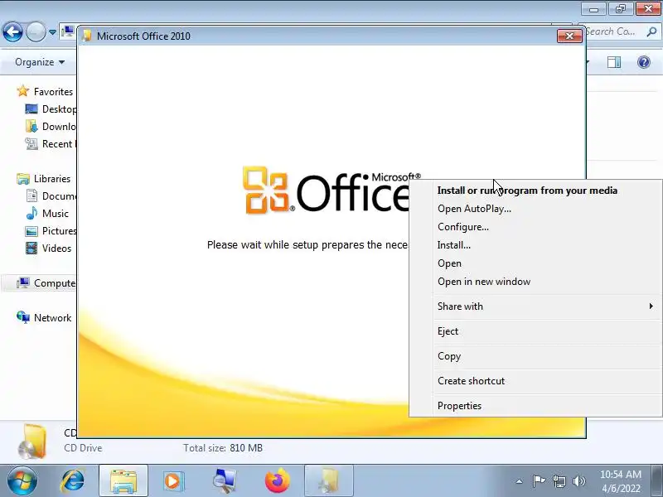Click the Videos film icon
The width and height of the screenshot is (663, 497).
point(31,248)
